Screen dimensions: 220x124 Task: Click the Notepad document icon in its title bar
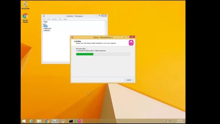click(44, 16)
